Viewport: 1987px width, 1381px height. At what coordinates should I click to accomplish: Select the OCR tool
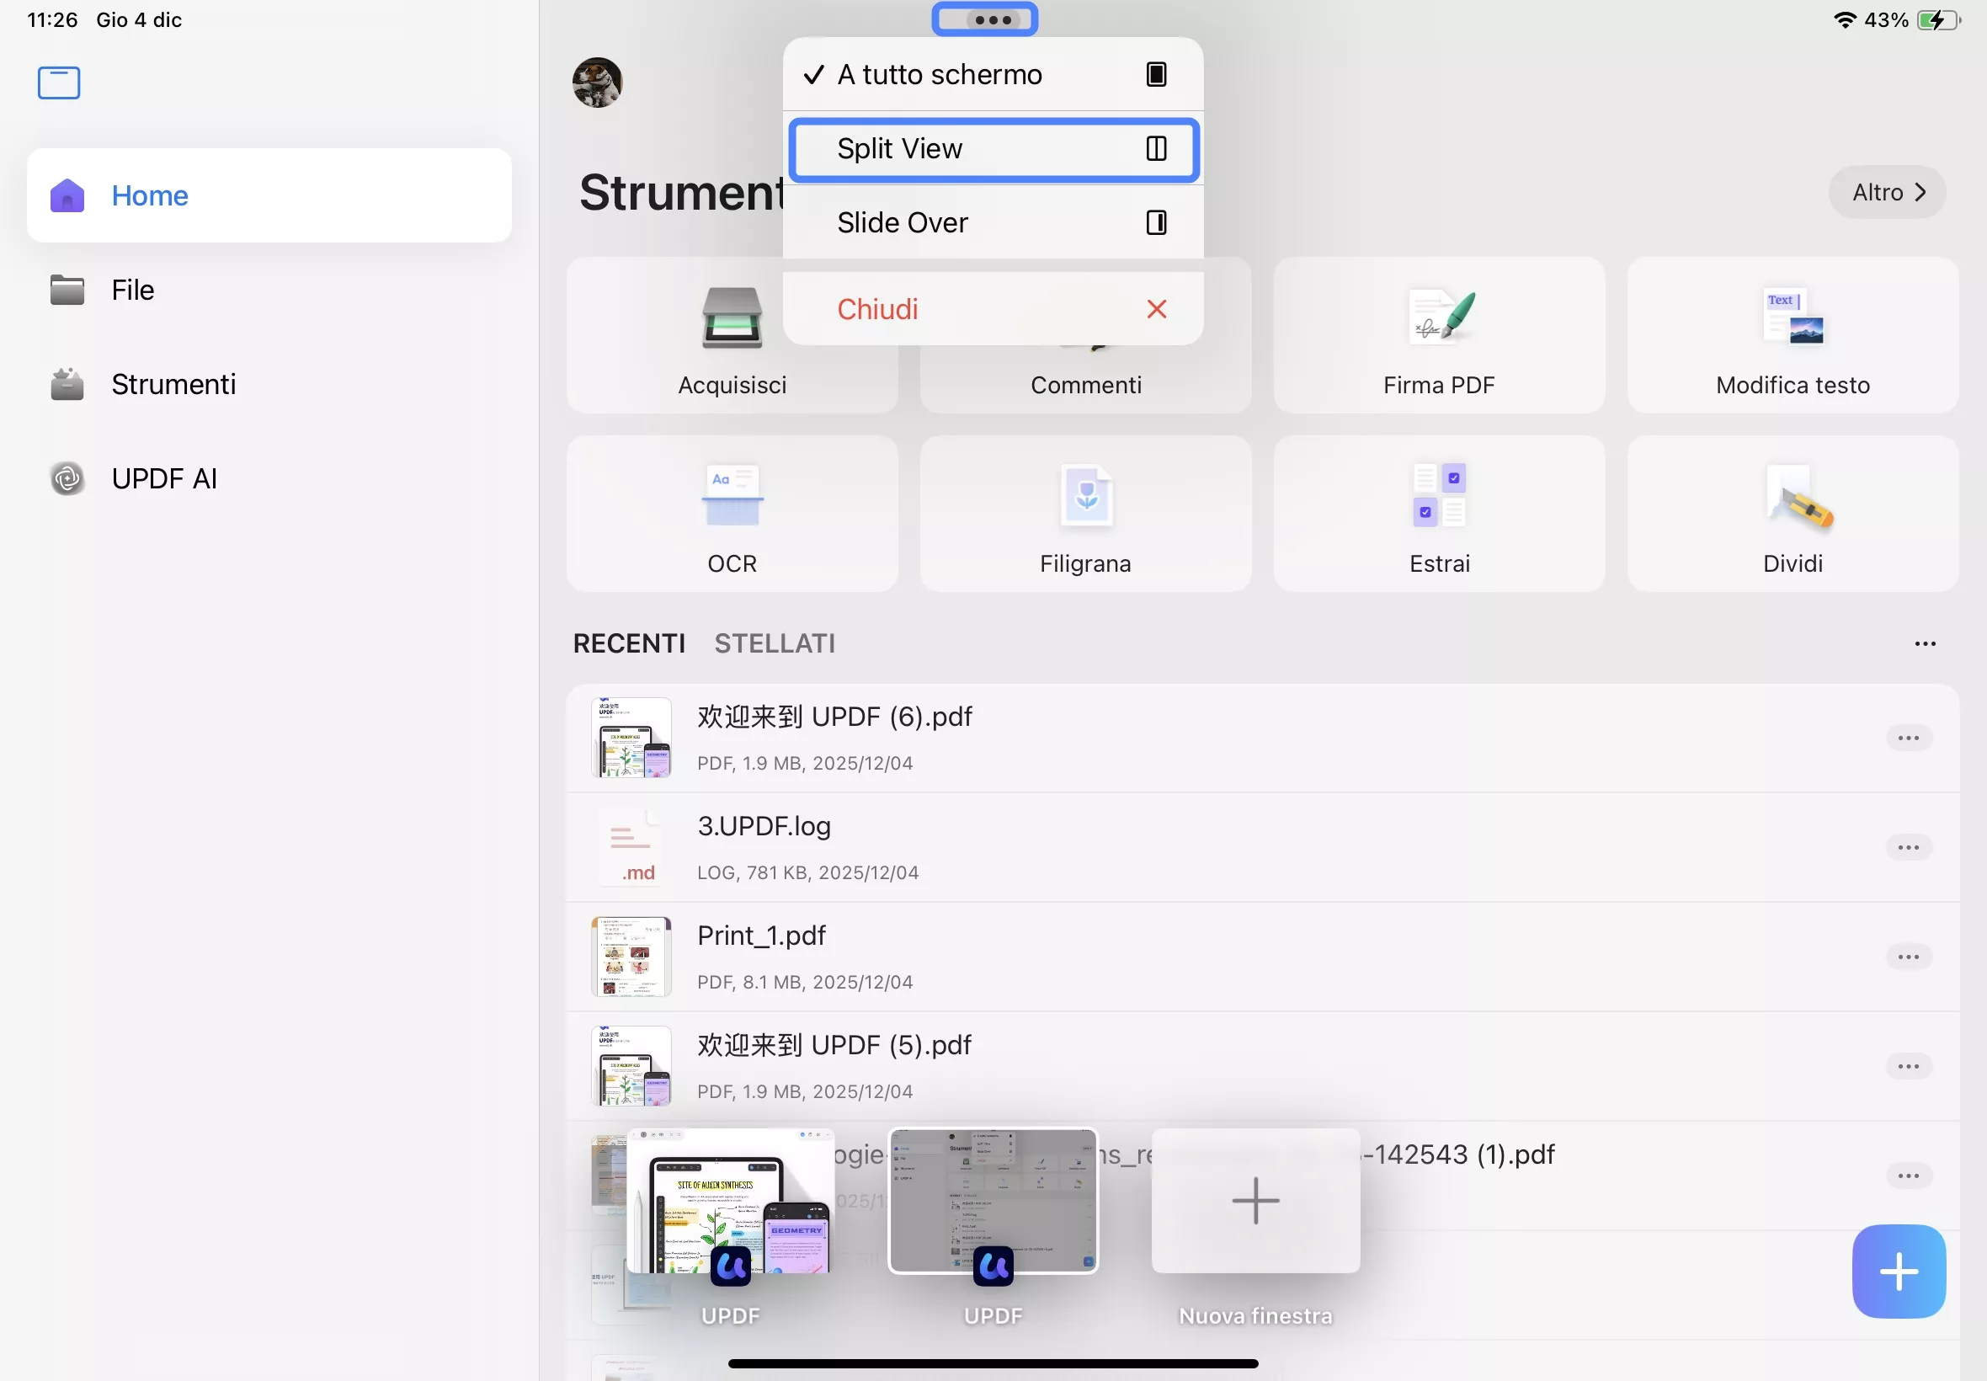(x=731, y=515)
